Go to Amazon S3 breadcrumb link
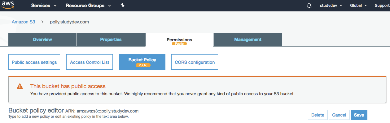 coord(23,22)
